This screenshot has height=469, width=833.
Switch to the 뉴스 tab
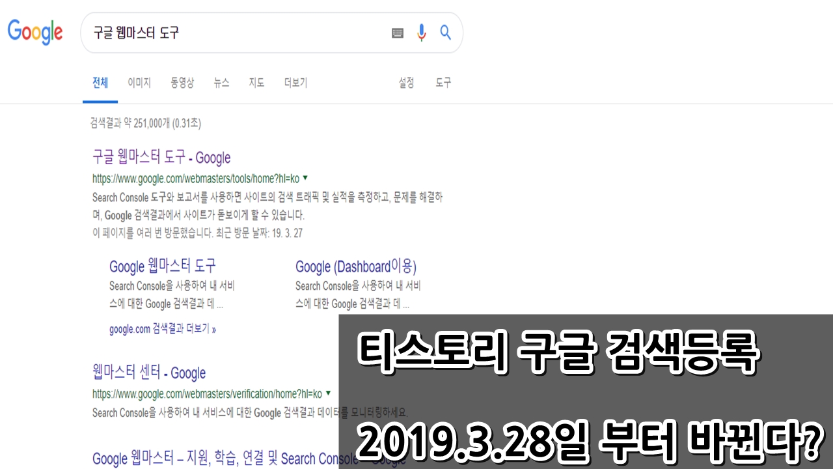[x=221, y=83]
